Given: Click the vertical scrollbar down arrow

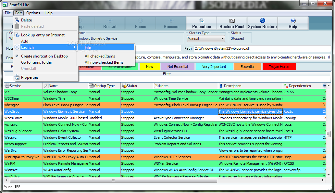Looking at the screenshot, I should tap(329, 175).
